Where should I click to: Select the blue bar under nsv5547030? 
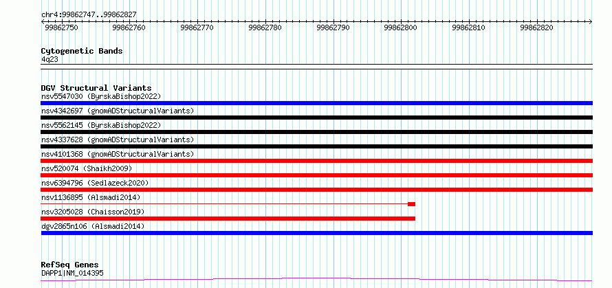click(x=316, y=103)
